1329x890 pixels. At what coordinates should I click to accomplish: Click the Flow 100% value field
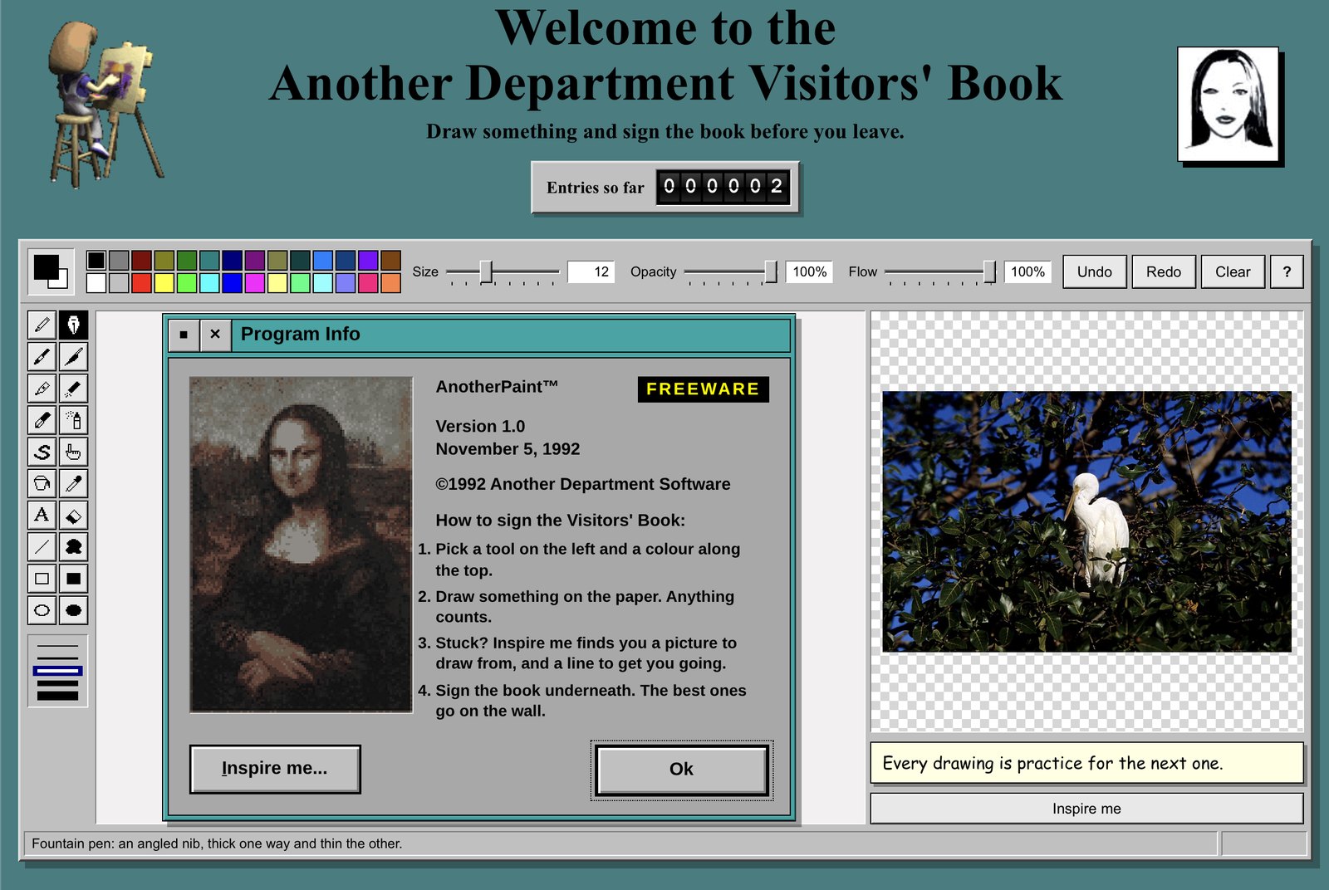click(x=1027, y=271)
